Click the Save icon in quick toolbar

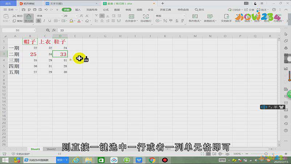pyautogui.click(x=23, y=9)
